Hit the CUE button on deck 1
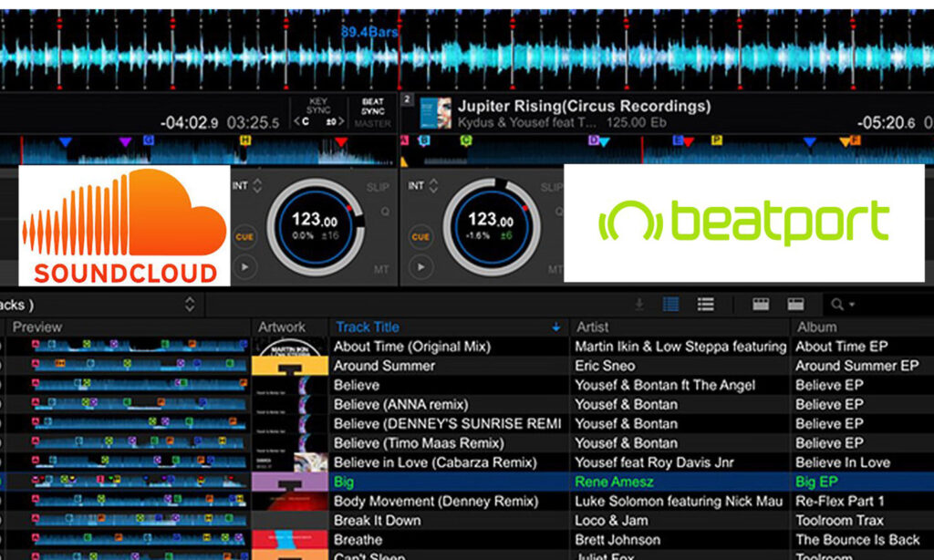The height and width of the screenshot is (560, 934). (244, 236)
